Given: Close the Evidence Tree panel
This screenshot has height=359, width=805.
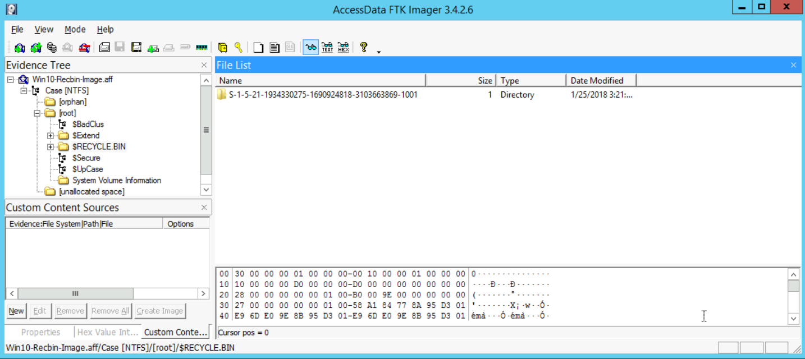Looking at the screenshot, I should coord(204,66).
